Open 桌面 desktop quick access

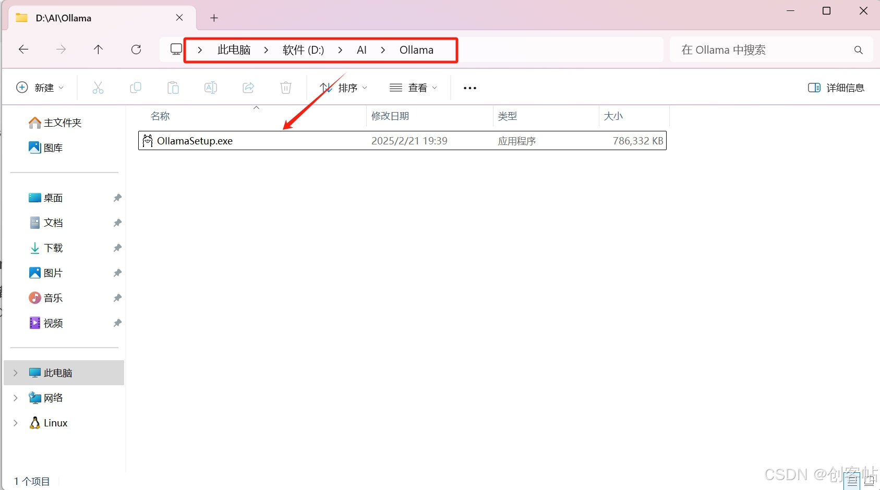45,198
